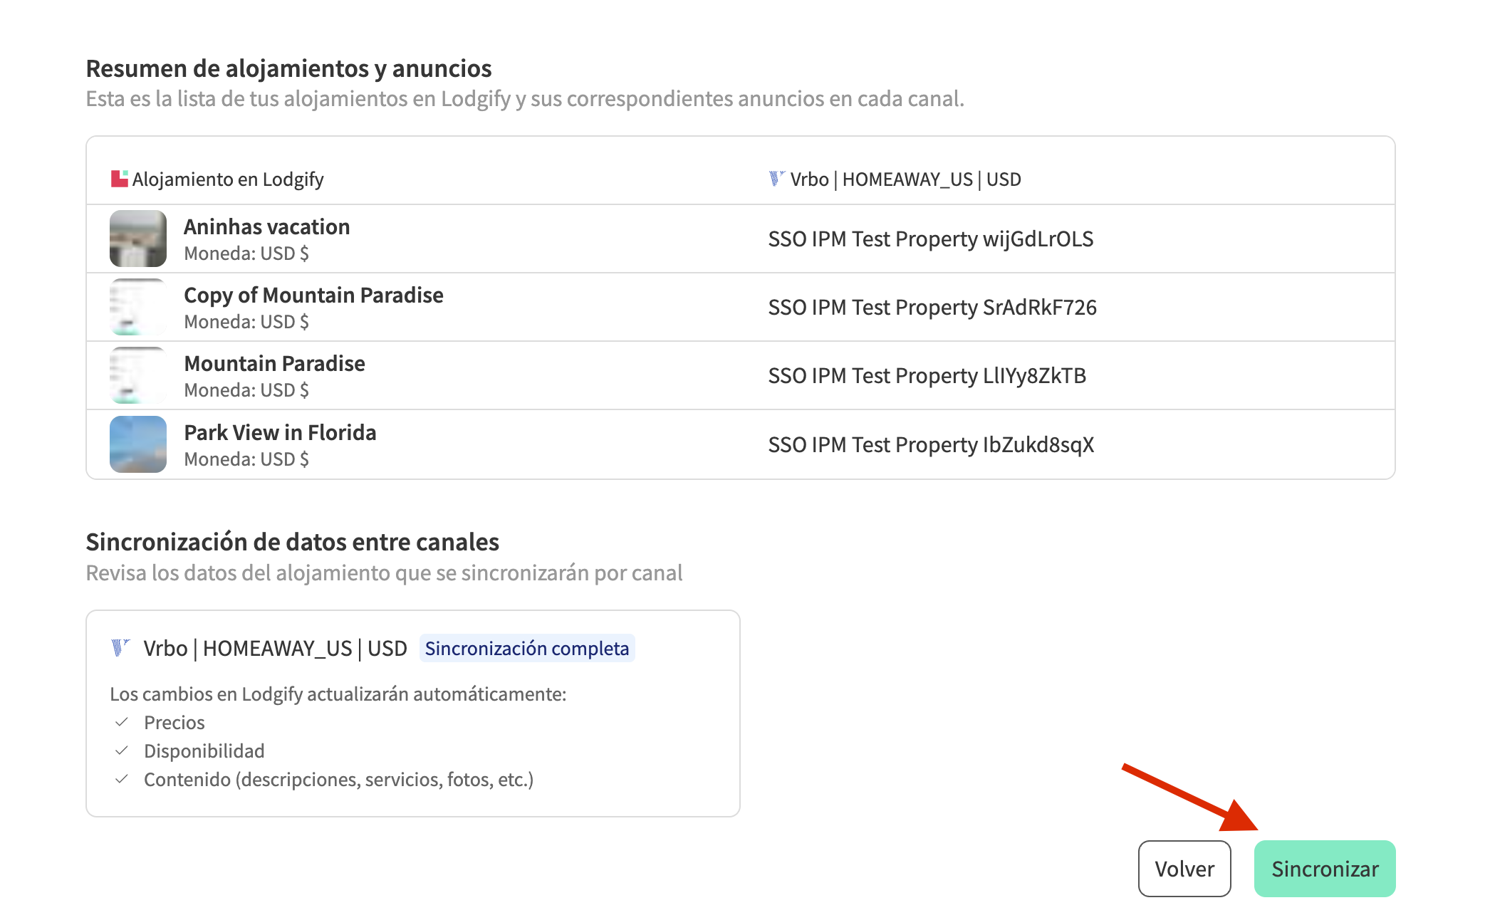
Task: Click the Vrbo logo in sync card
Action: pos(120,648)
